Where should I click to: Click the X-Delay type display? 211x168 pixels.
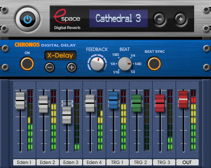60,55
